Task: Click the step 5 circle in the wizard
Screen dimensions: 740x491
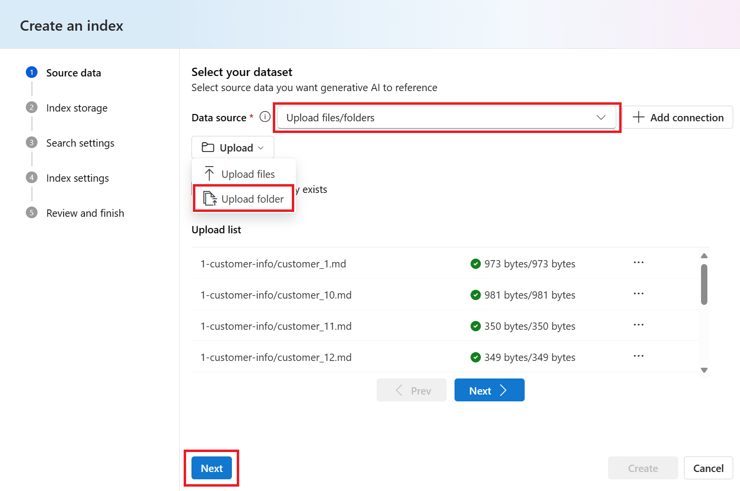Action: (32, 213)
